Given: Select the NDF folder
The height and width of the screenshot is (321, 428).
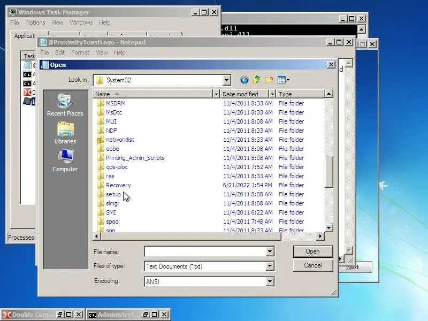Looking at the screenshot, I should pyautogui.click(x=111, y=131).
